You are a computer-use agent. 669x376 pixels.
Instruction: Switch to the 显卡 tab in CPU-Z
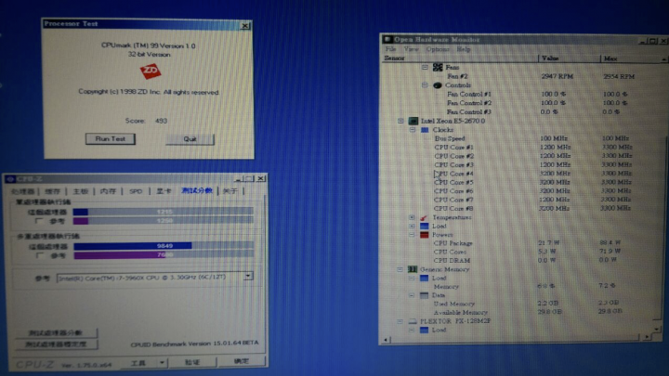[x=164, y=191]
